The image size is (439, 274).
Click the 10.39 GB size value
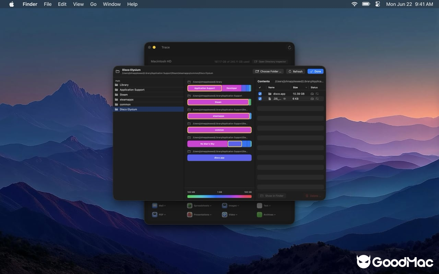(298, 94)
